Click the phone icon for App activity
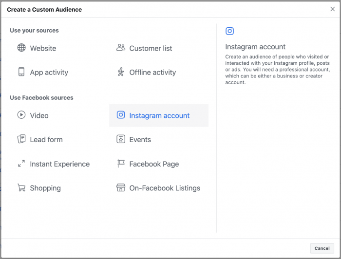 click(21, 72)
